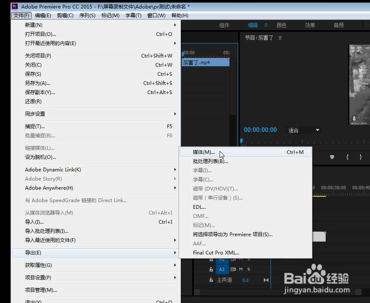370x303 pixels.
Task: Click 捕捉(T)... menu item
Action: (x=96, y=126)
